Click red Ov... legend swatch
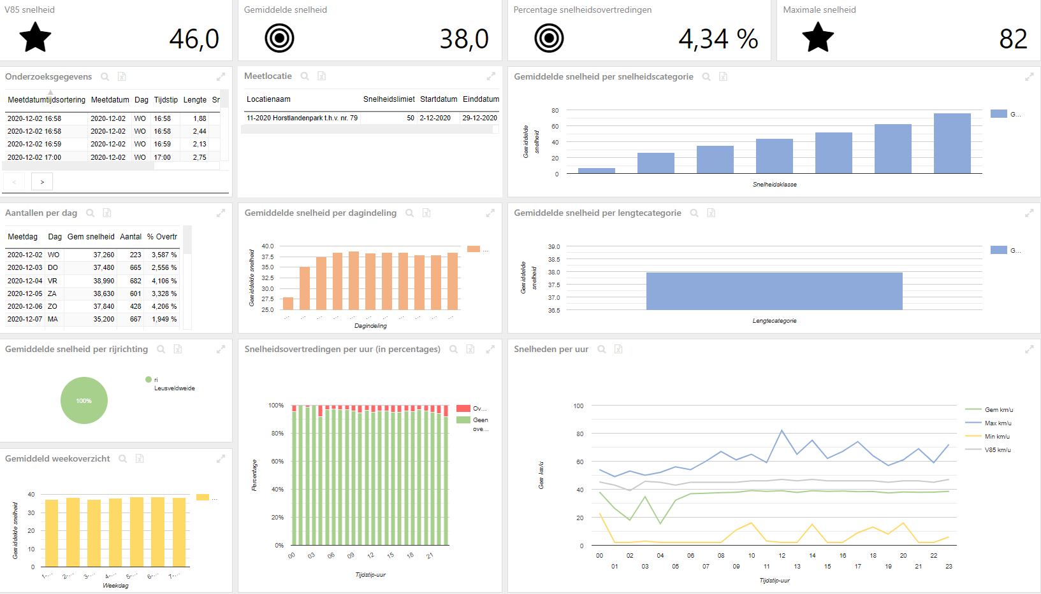Image resolution: width=1041 pixels, height=594 pixels. click(463, 408)
